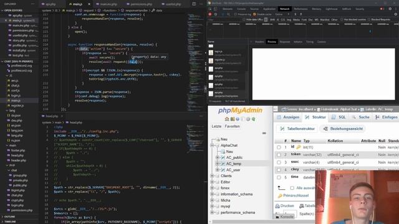Image resolution: width=399 pixels, height=224 pixels.
Task: Open the Explorer more actions ellipsis
Action: [32, 4]
